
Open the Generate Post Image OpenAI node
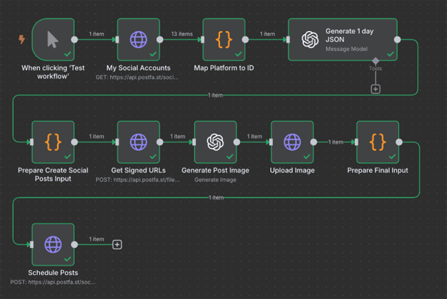215,142
